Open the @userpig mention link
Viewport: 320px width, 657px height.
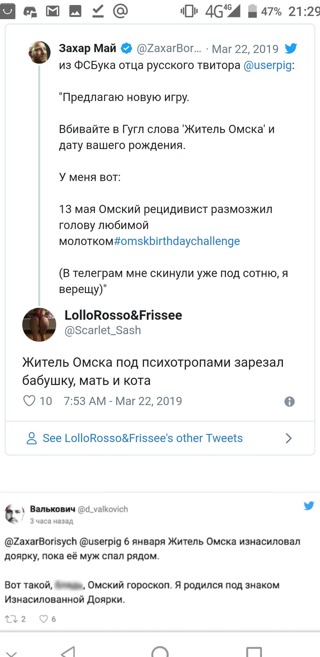[x=267, y=65]
